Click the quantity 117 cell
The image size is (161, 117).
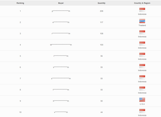(101, 22)
